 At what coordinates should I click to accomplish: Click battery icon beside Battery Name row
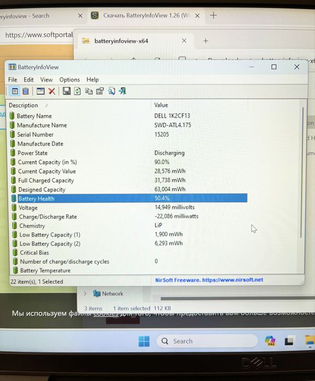point(12,116)
